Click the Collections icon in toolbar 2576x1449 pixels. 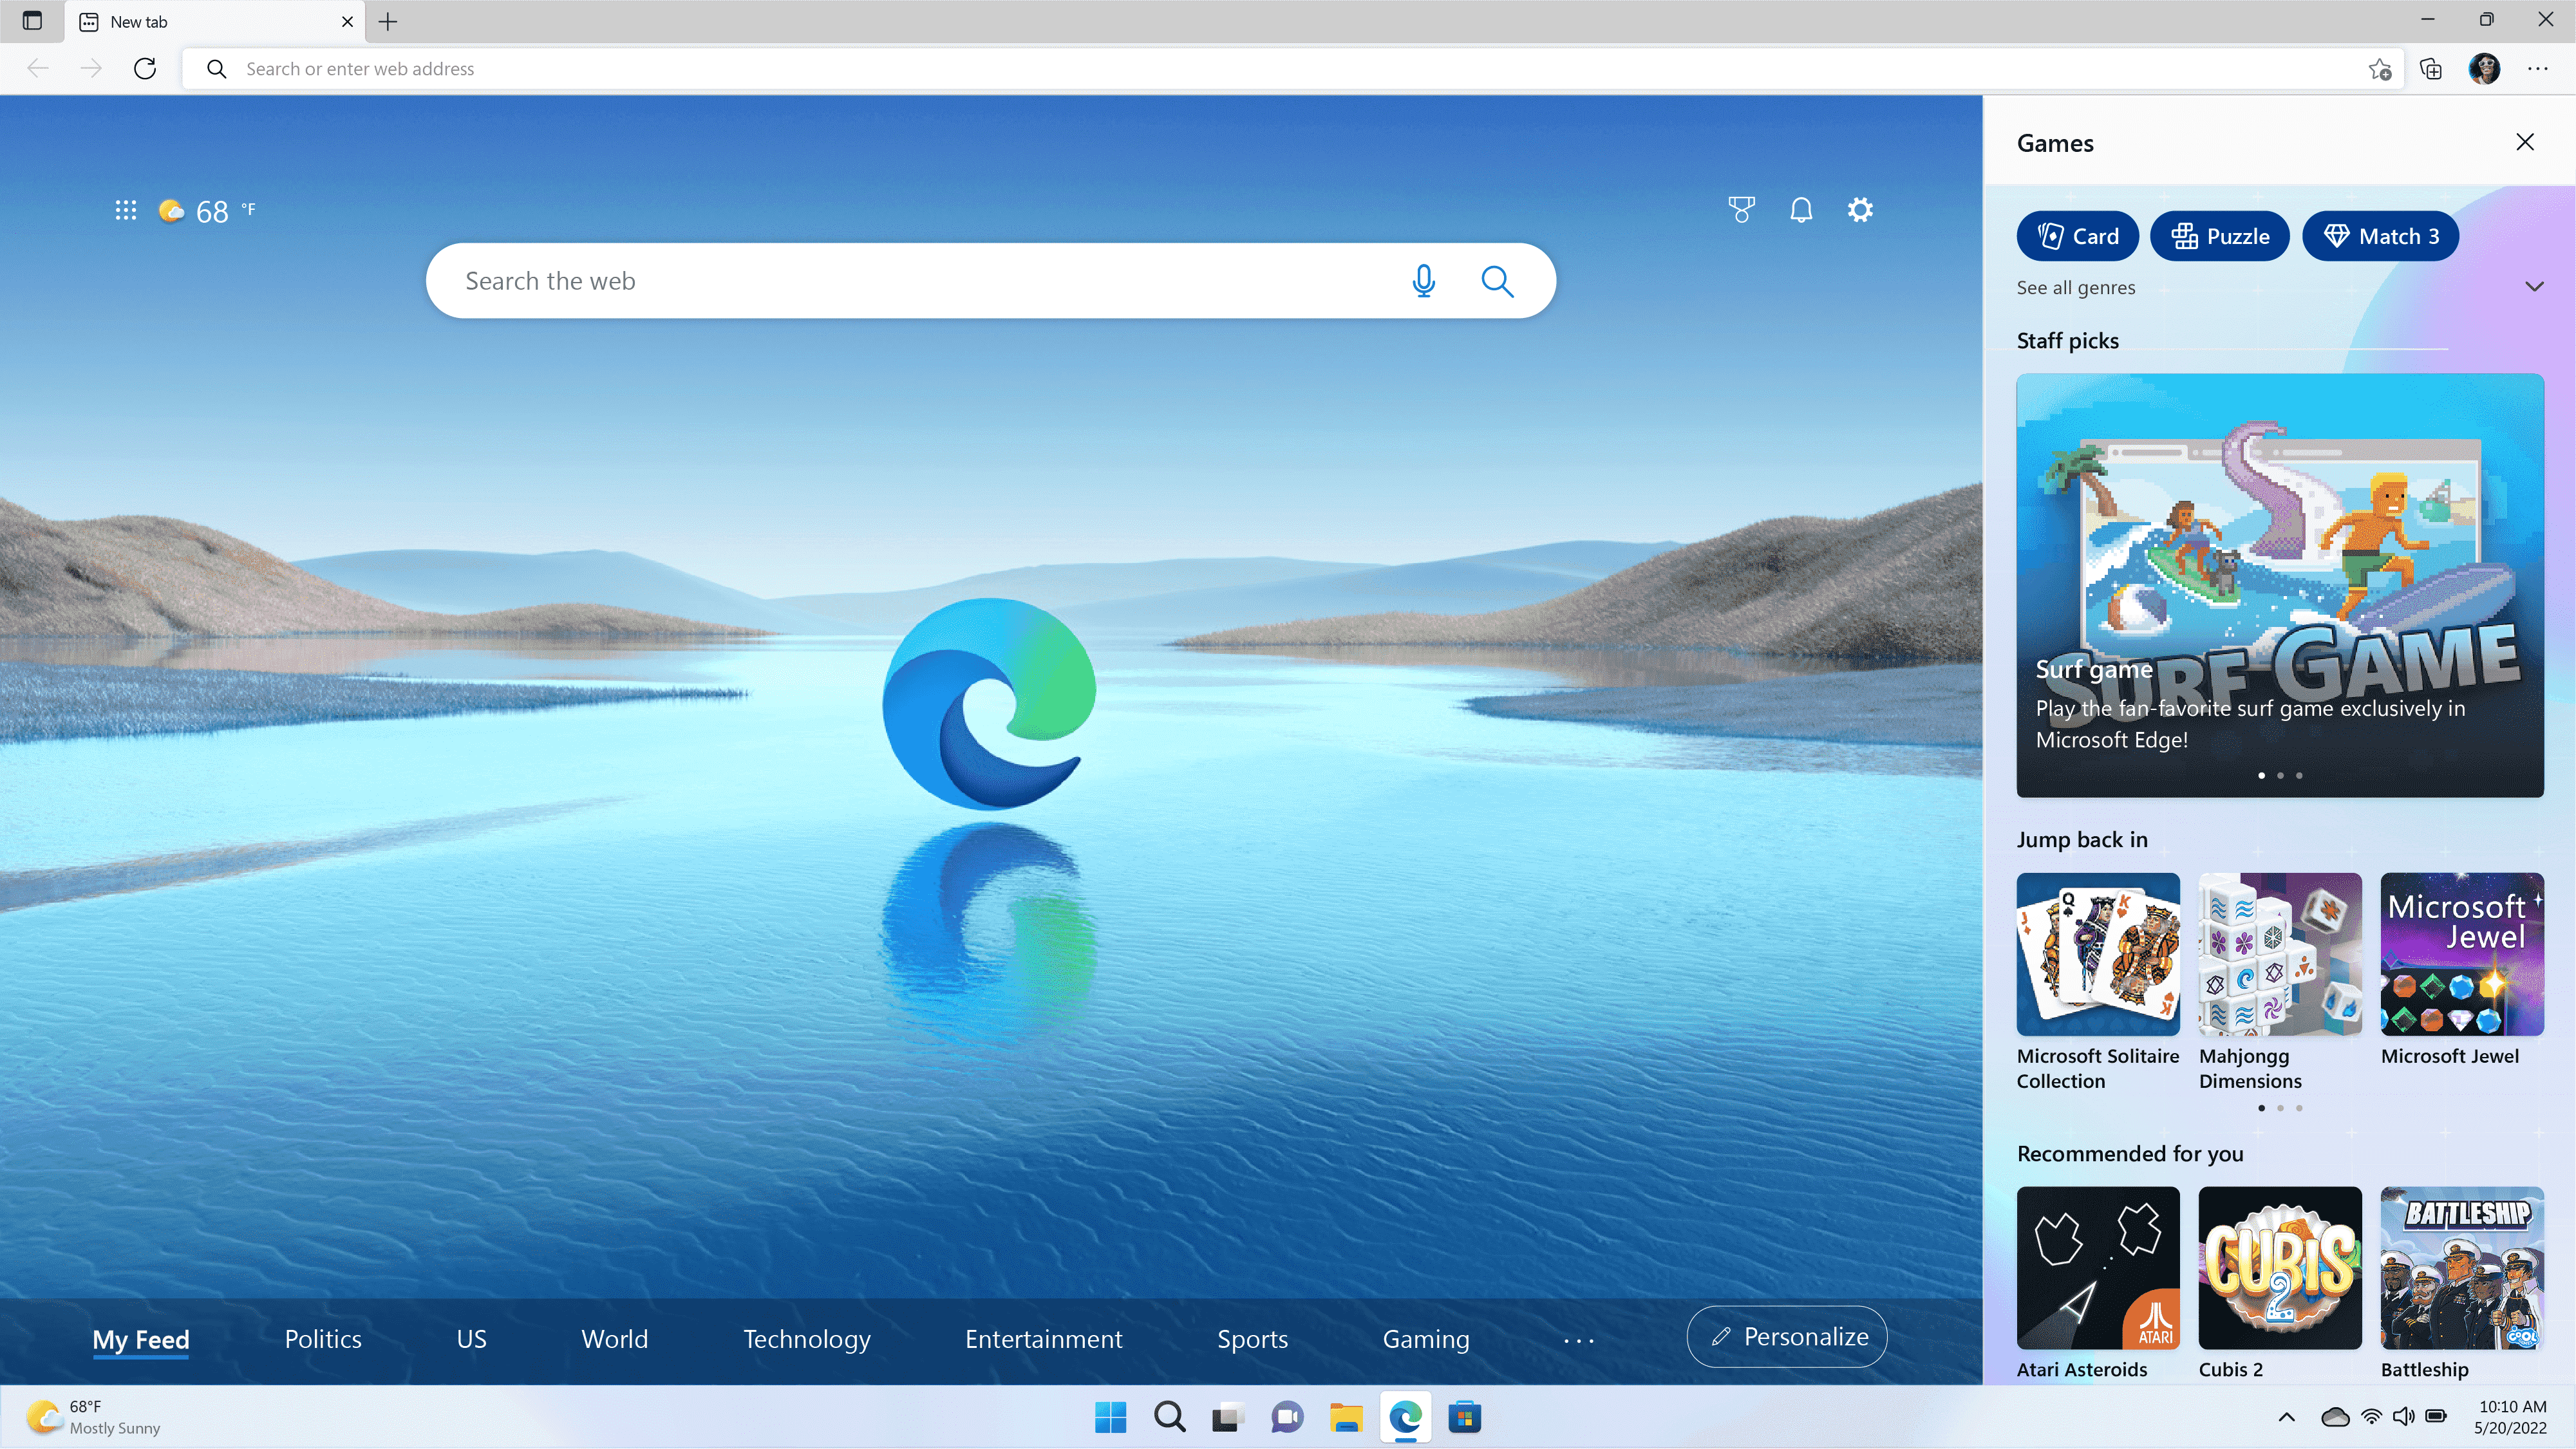pos(2432,67)
